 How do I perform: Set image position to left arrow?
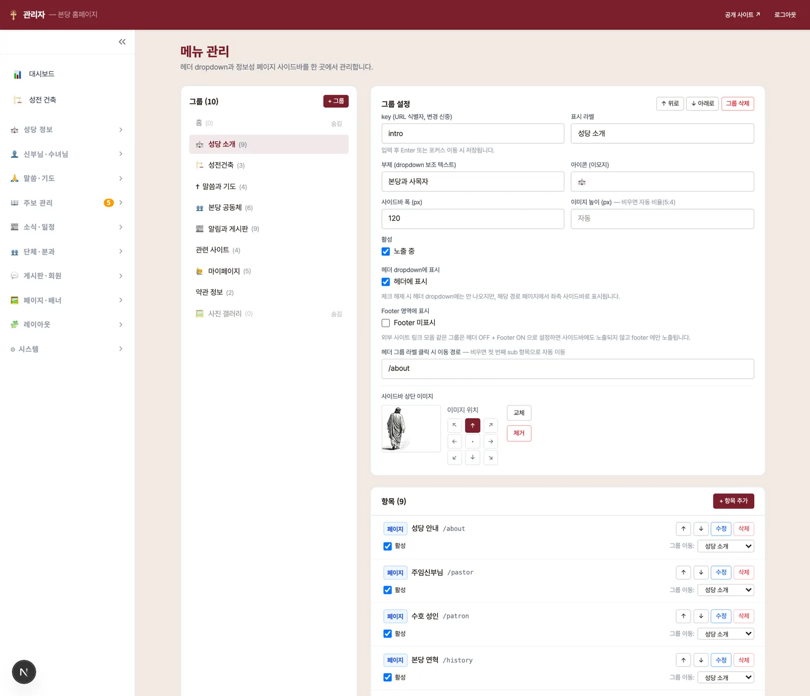coord(455,441)
